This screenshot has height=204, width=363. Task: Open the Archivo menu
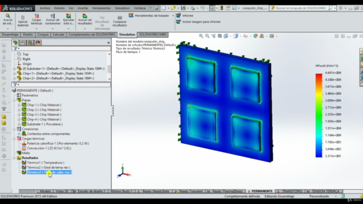(x=45, y=8)
